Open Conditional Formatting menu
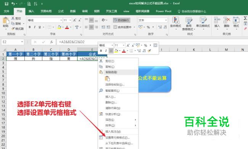Screen dimensions: 248x149 [176, 24]
